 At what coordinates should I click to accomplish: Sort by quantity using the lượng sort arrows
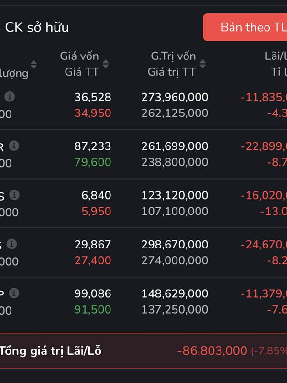33,64
